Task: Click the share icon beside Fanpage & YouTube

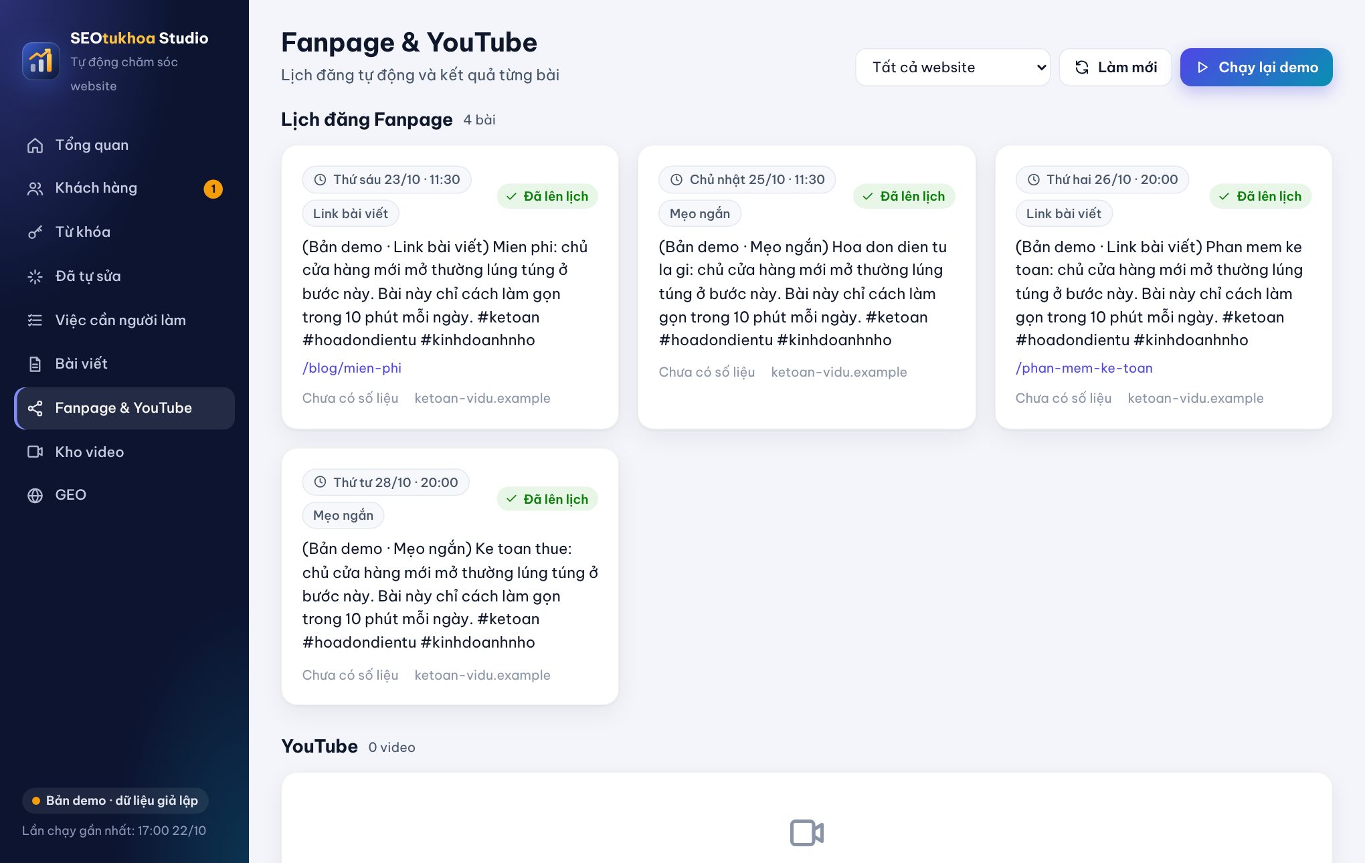Action: pos(35,408)
